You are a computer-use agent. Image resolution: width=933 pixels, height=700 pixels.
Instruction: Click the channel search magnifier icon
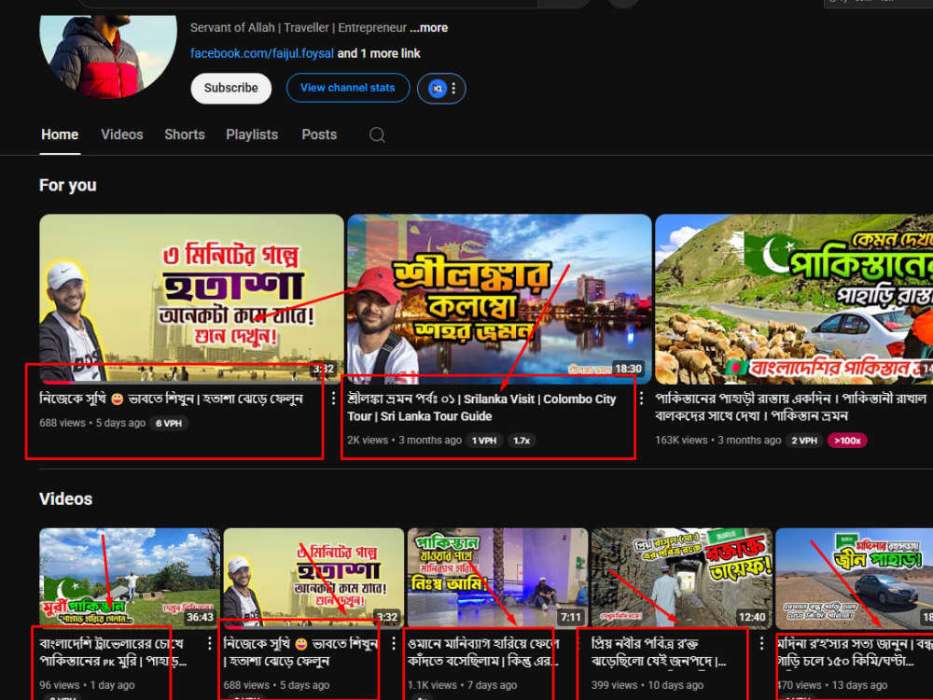[377, 135]
